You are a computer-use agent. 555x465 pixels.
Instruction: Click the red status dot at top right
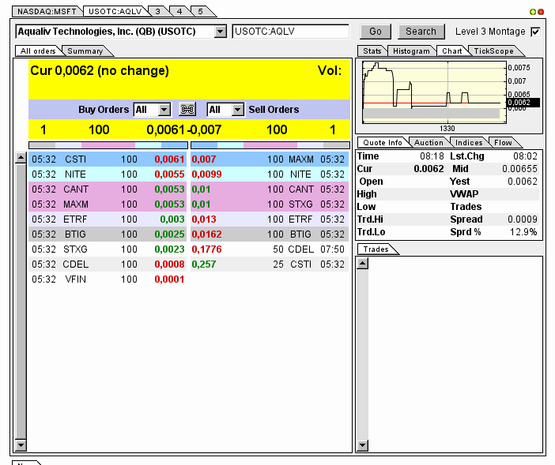point(541,12)
